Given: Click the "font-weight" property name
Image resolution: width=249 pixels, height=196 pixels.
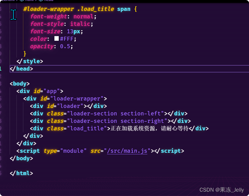Looking at the screenshot, I should [x=48, y=16].
